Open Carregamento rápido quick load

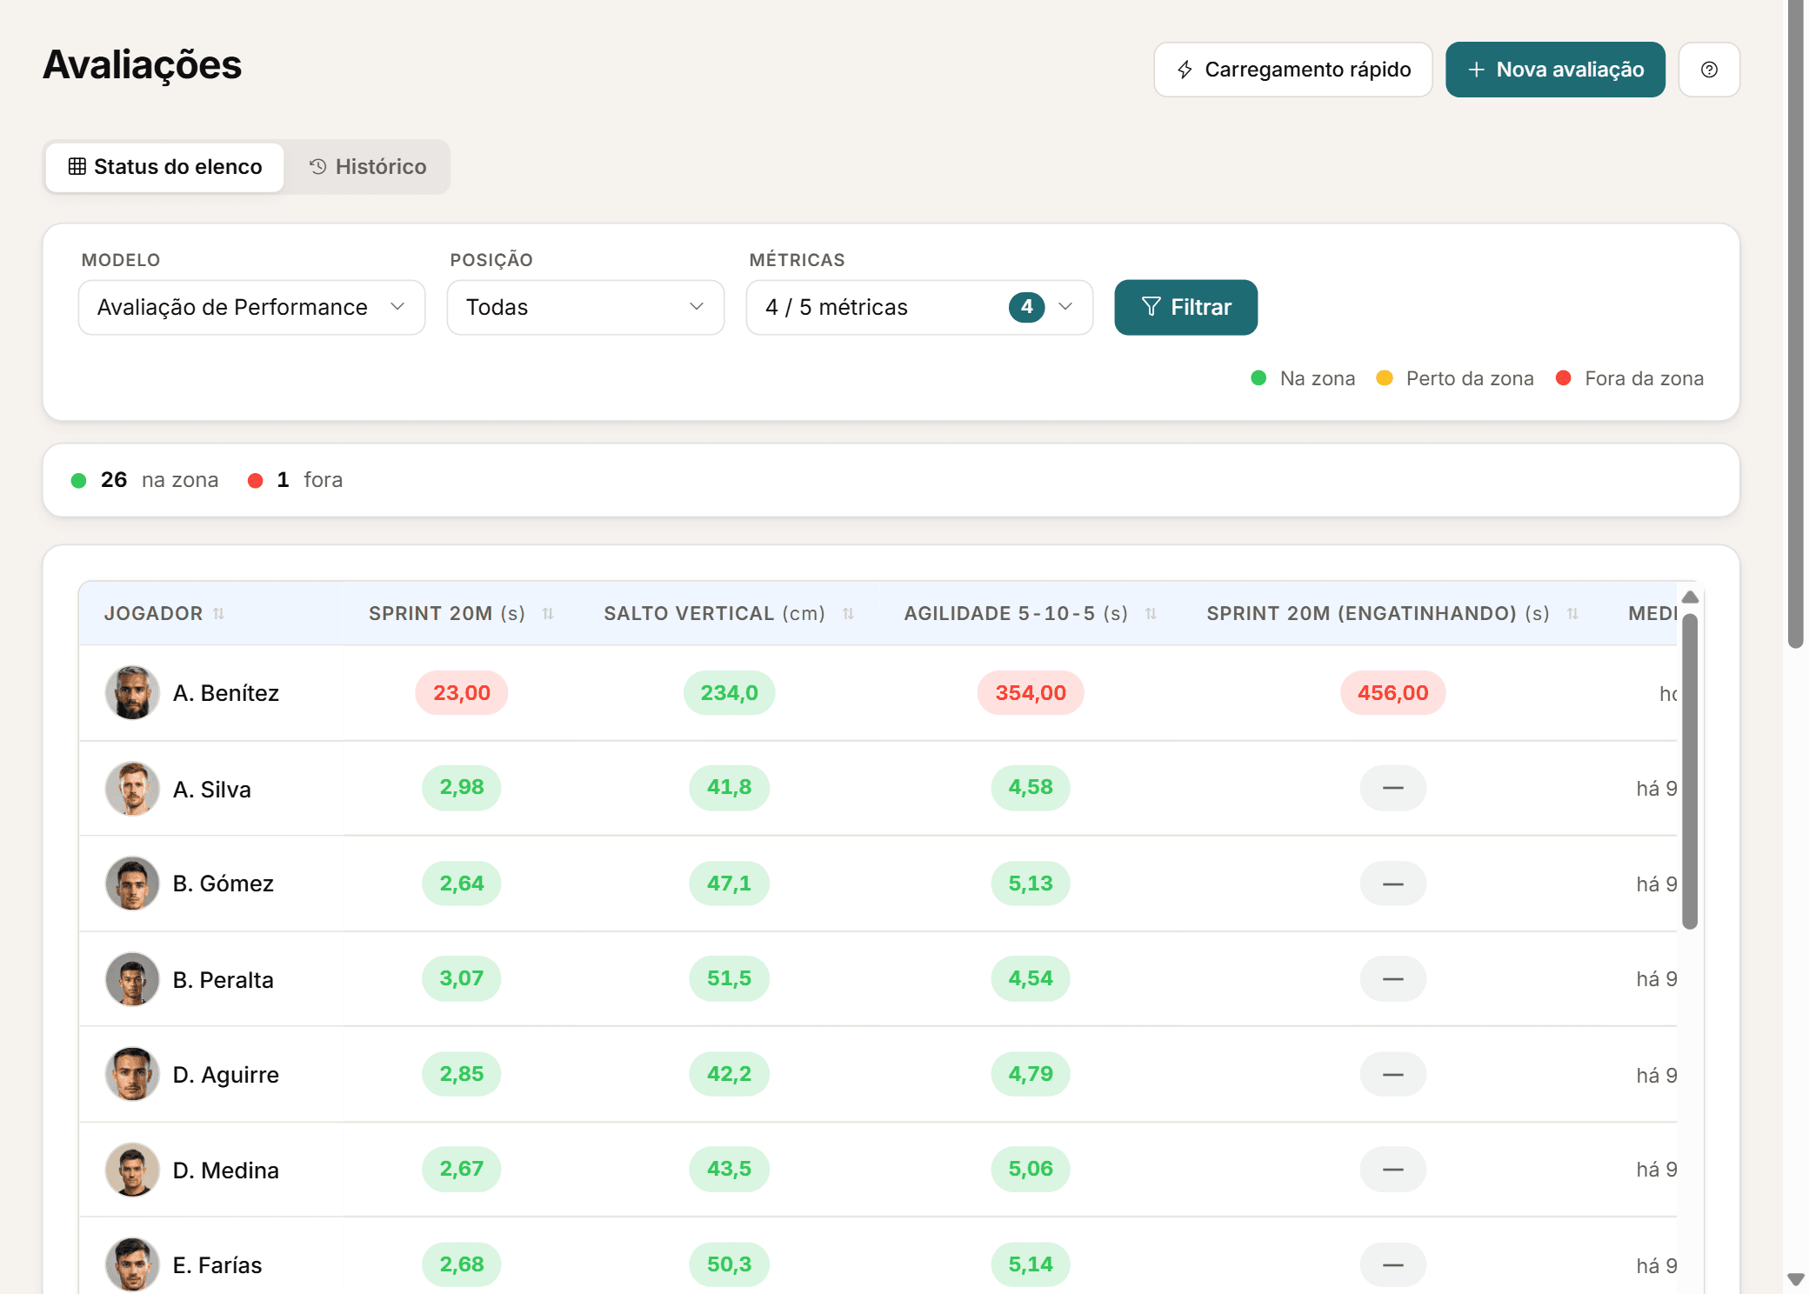[1292, 70]
